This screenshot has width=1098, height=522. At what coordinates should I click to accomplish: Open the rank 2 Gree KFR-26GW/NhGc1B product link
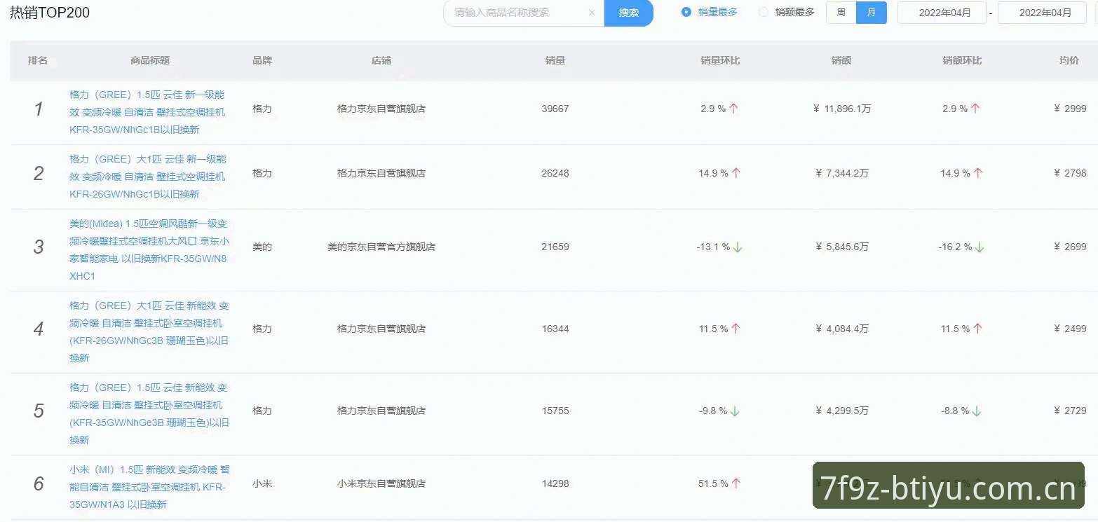(147, 177)
